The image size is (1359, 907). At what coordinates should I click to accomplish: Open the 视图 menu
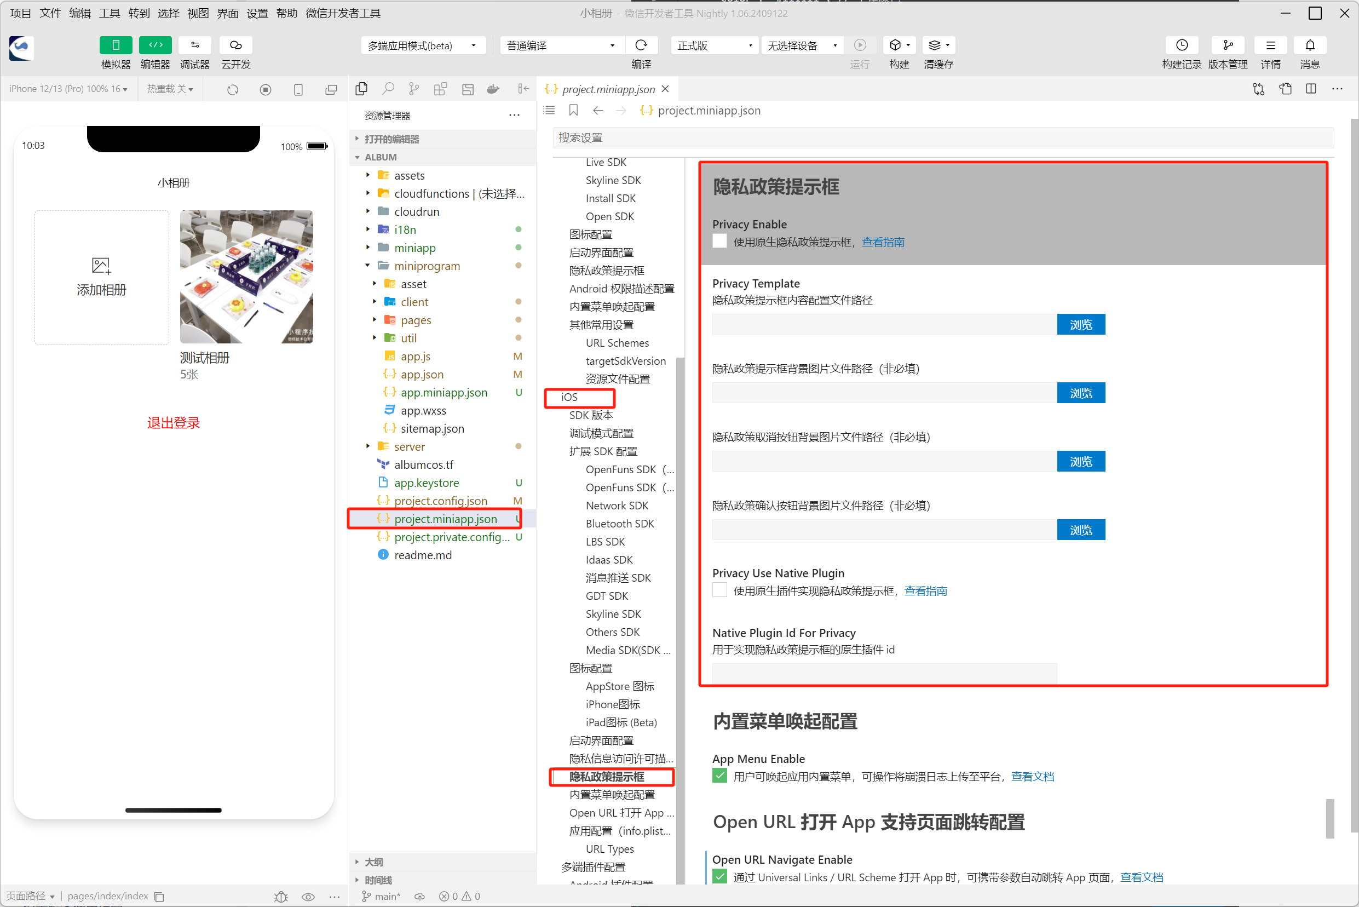click(x=198, y=13)
